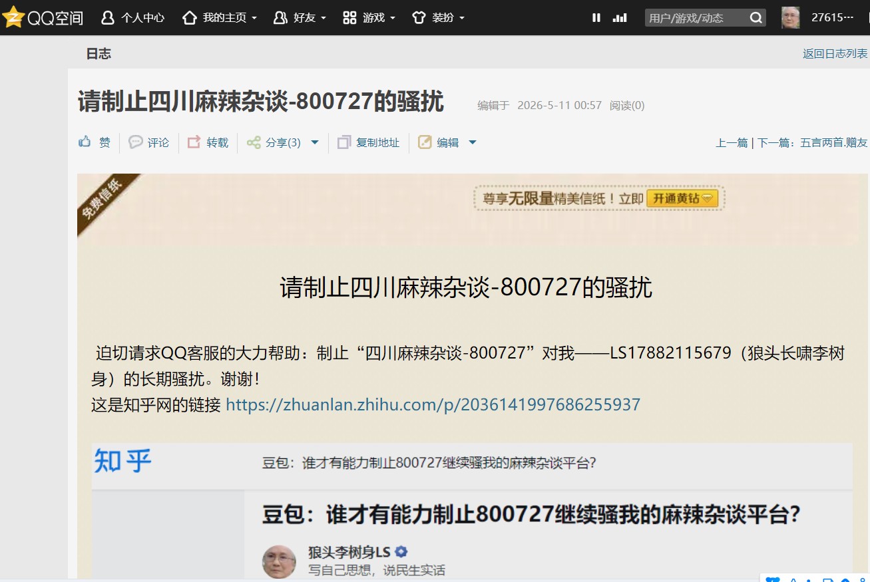Copy the post URL with 复制地址
The image size is (870, 582).
pyautogui.click(x=369, y=142)
